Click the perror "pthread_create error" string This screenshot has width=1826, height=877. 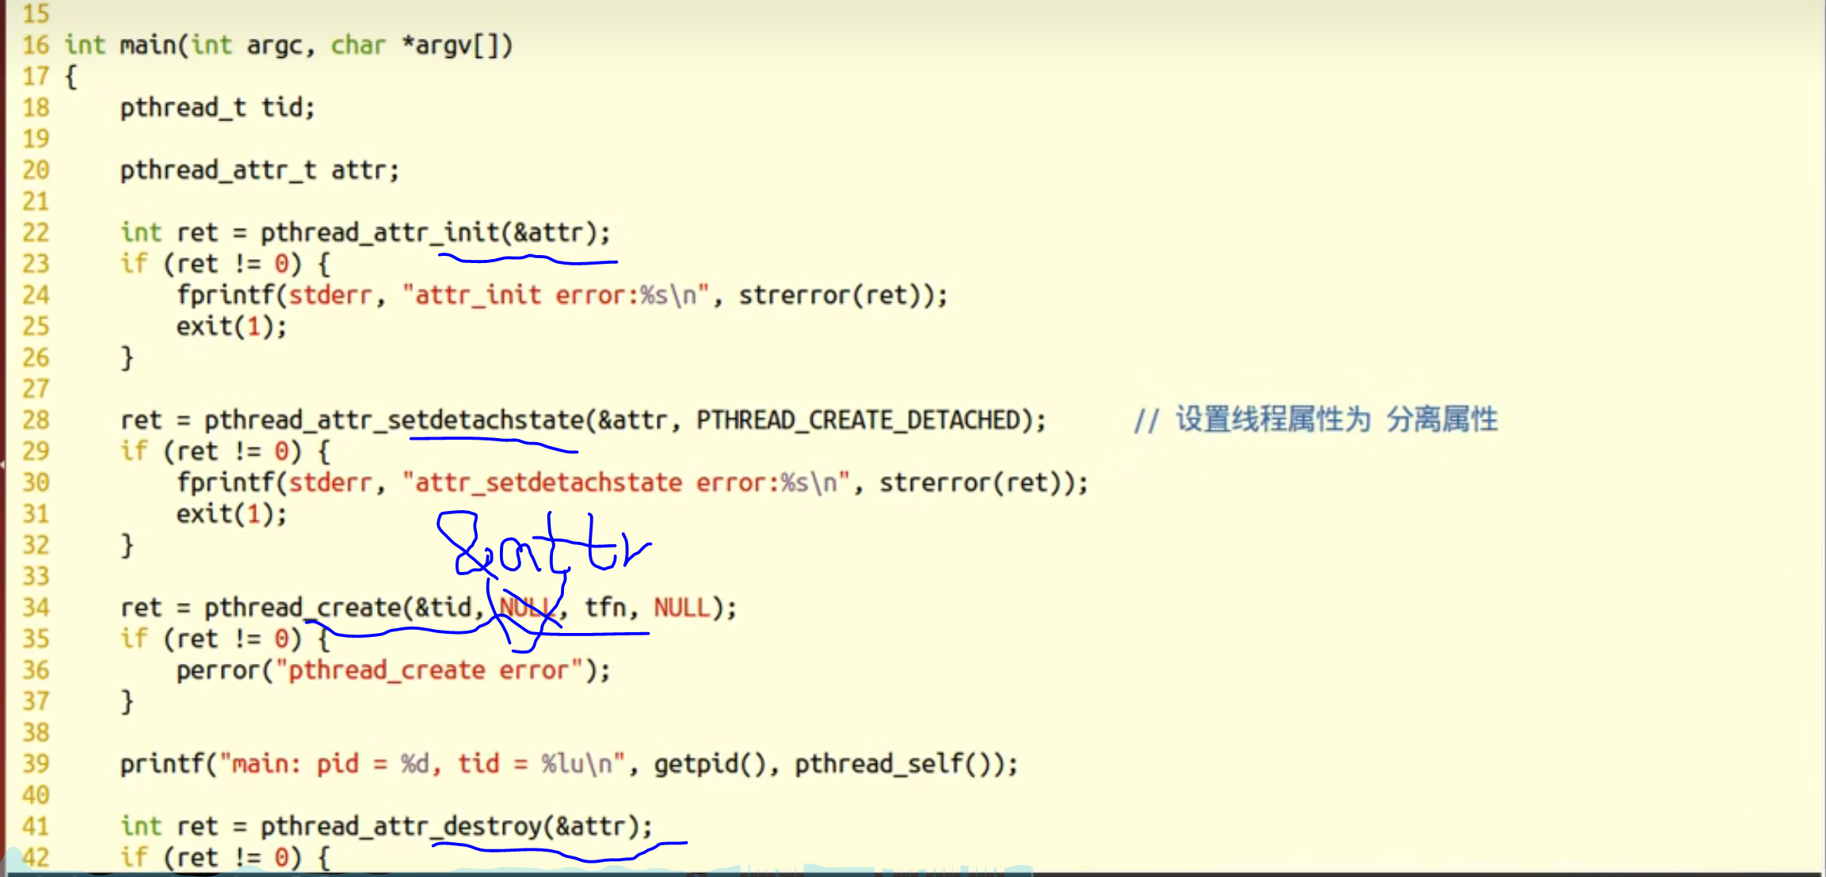pos(429,670)
